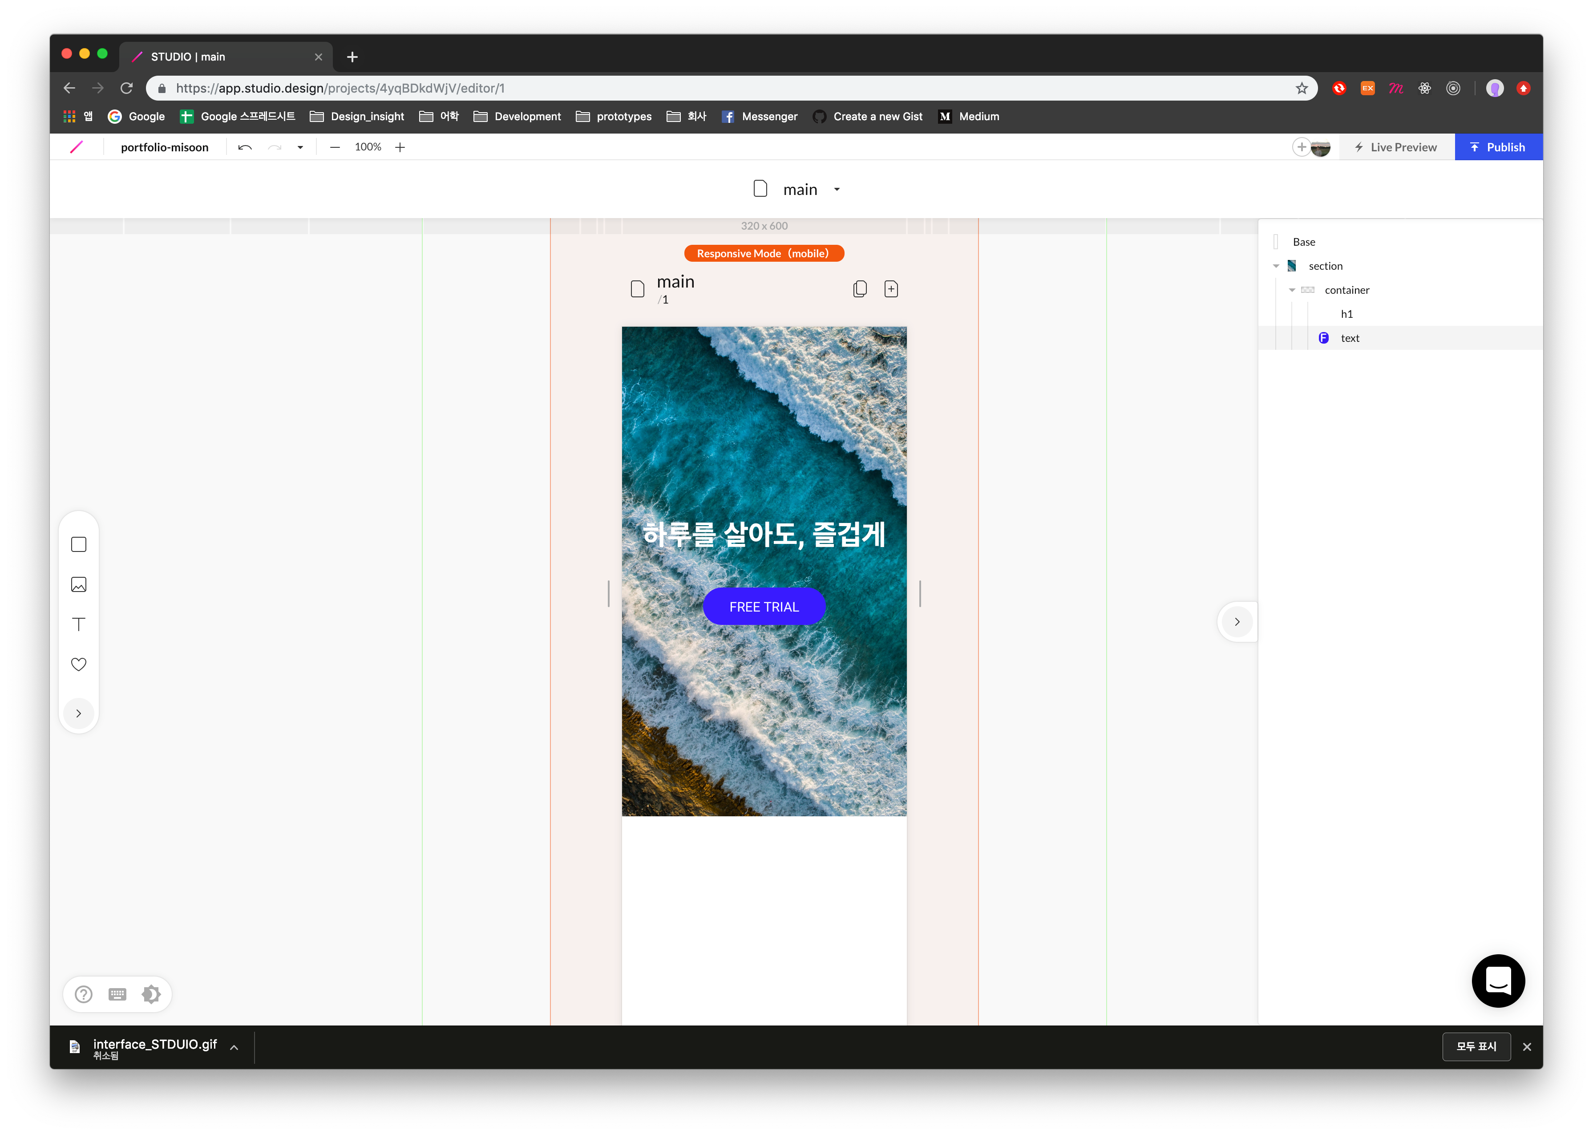Open the Medium bookmark
This screenshot has height=1135, width=1593.
(969, 116)
